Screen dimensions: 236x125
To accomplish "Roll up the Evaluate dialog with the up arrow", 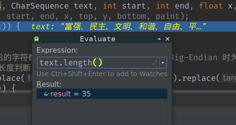I will pyautogui.click(x=159, y=39).
